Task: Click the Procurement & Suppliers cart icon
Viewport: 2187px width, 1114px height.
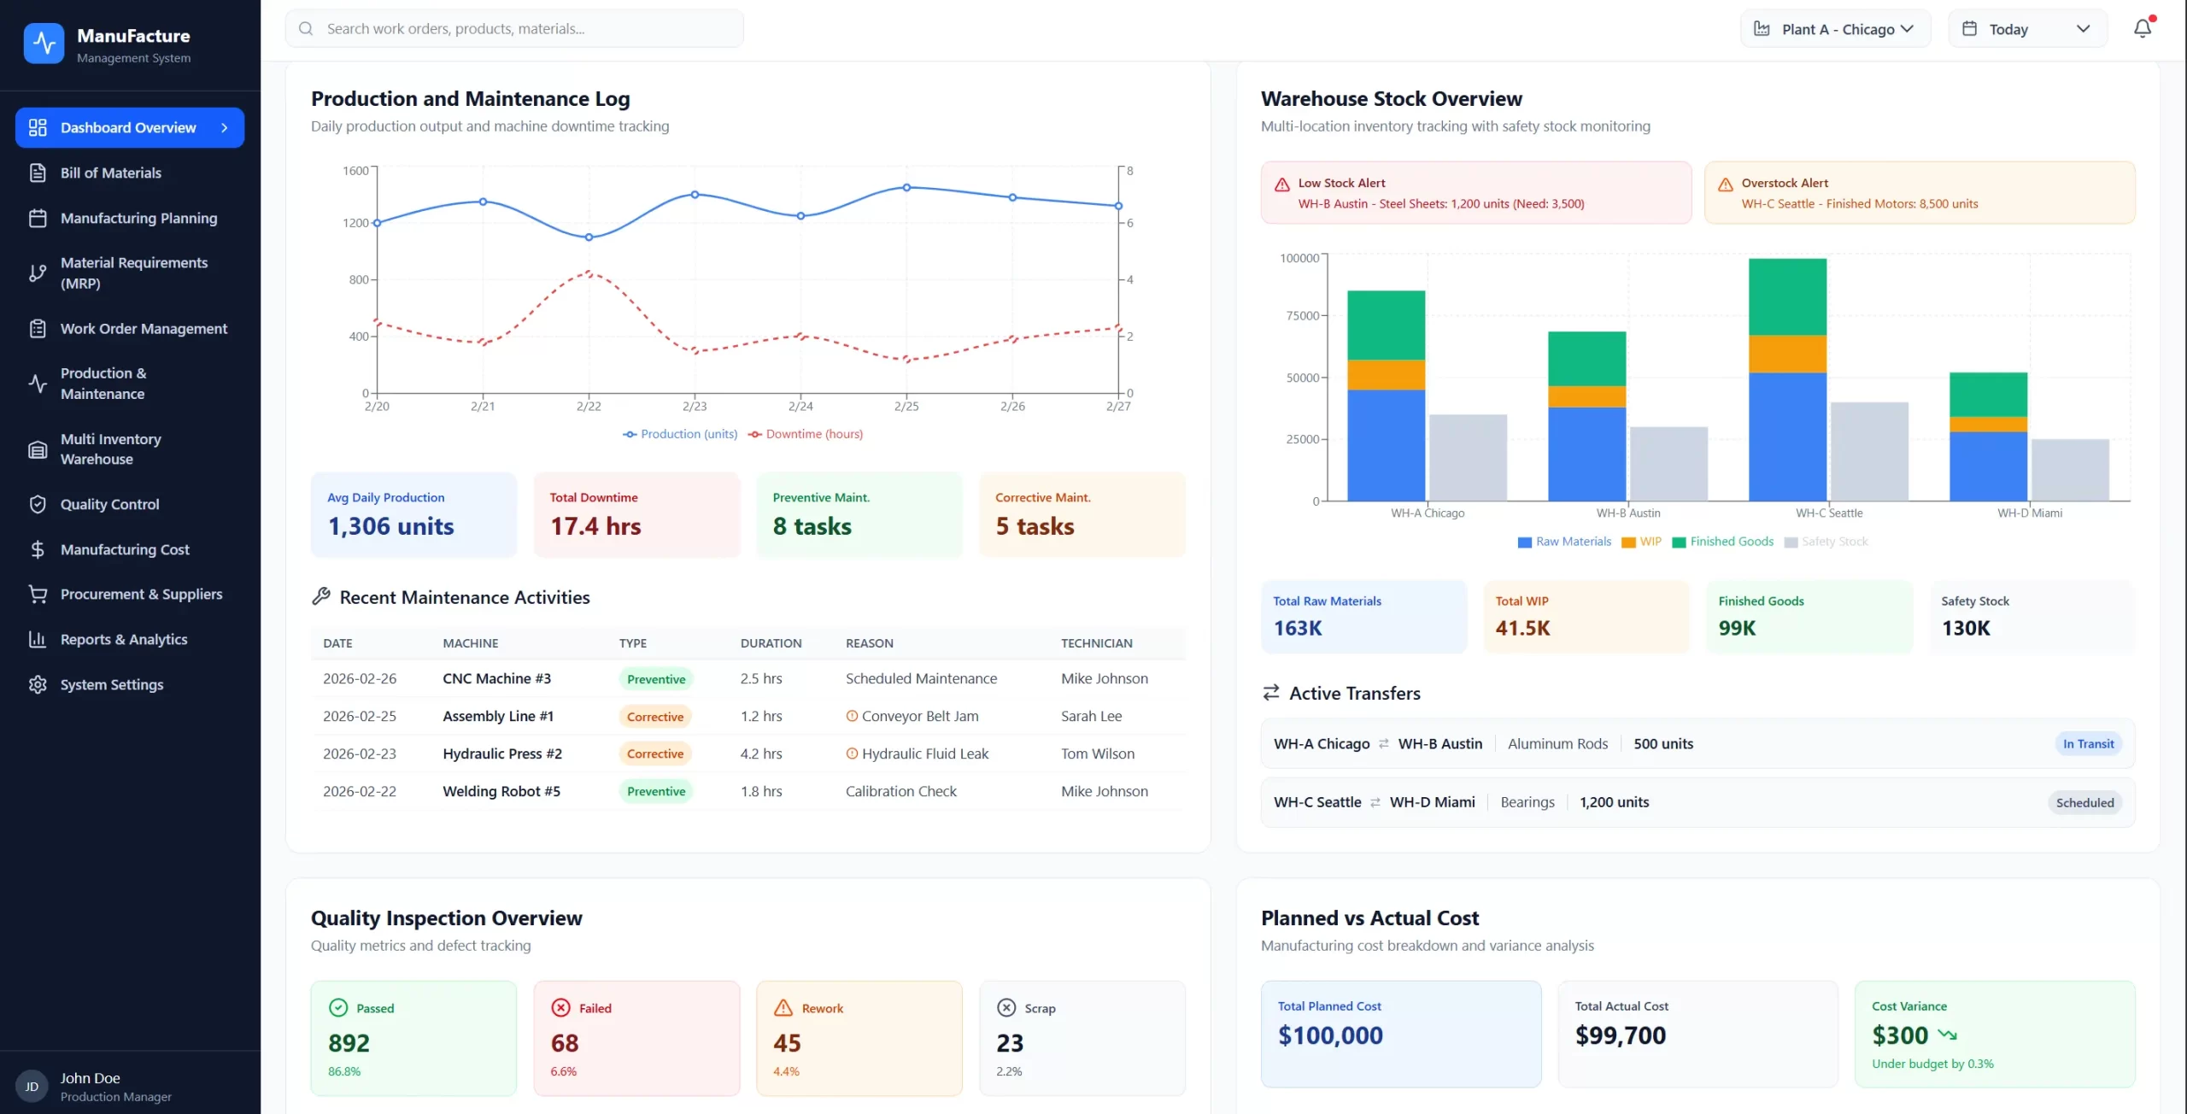Action: point(38,594)
